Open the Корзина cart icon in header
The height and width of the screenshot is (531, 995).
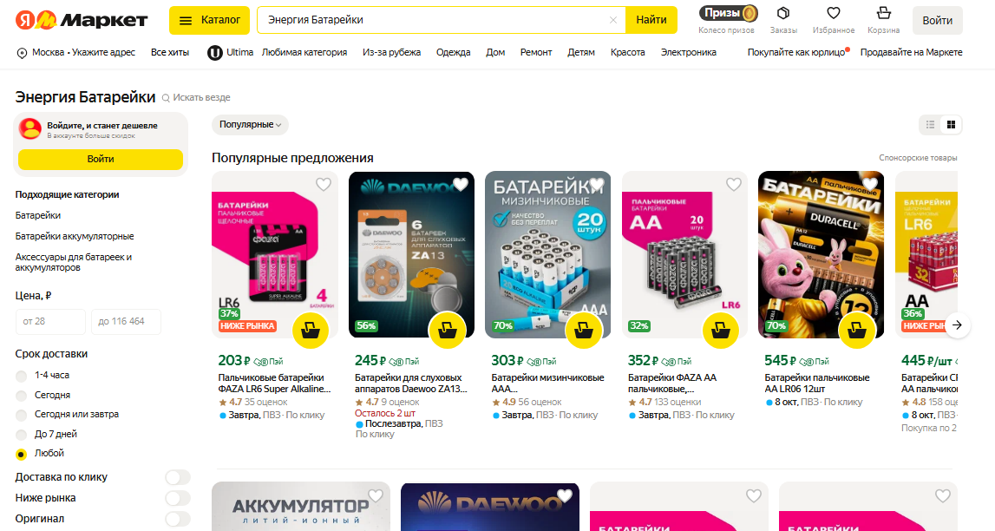click(883, 13)
